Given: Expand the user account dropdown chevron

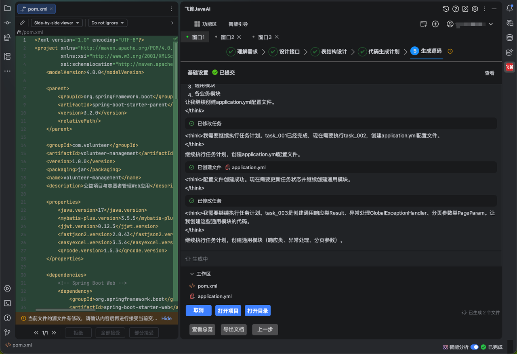Looking at the screenshot, I should [x=491, y=24].
